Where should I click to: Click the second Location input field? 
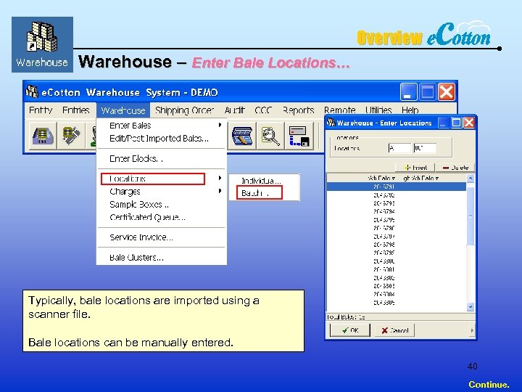[424, 148]
